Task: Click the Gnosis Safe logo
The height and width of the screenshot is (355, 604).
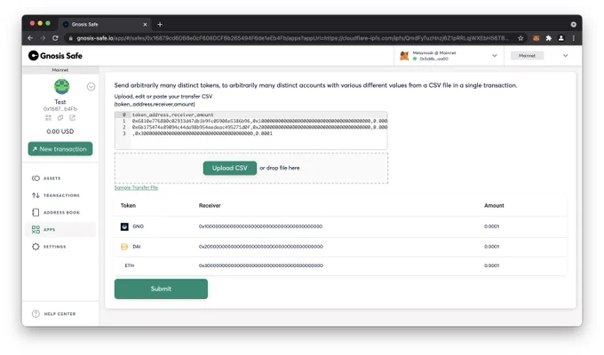Action: pyautogui.click(x=55, y=56)
